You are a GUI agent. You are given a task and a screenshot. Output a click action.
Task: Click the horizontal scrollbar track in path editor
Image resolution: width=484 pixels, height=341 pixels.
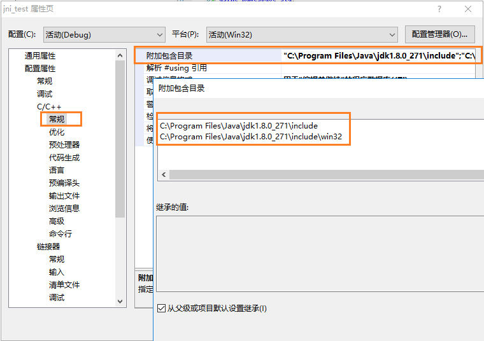pos(327,175)
